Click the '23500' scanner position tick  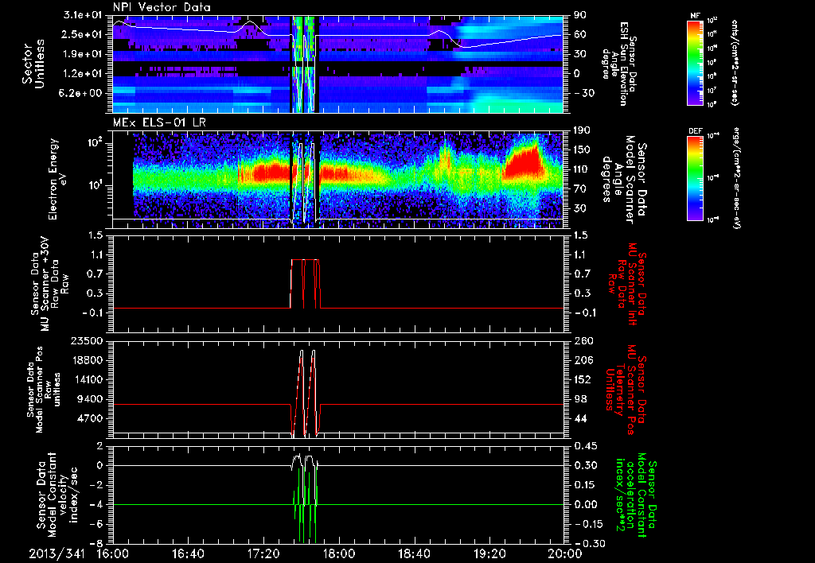86,340
